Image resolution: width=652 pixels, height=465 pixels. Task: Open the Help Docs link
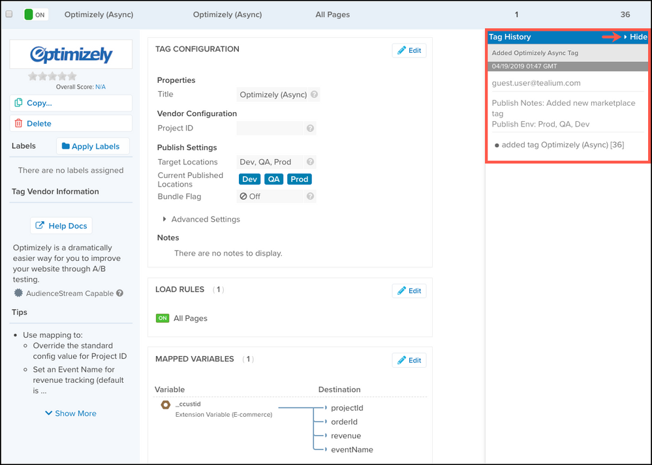(x=61, y=226)
